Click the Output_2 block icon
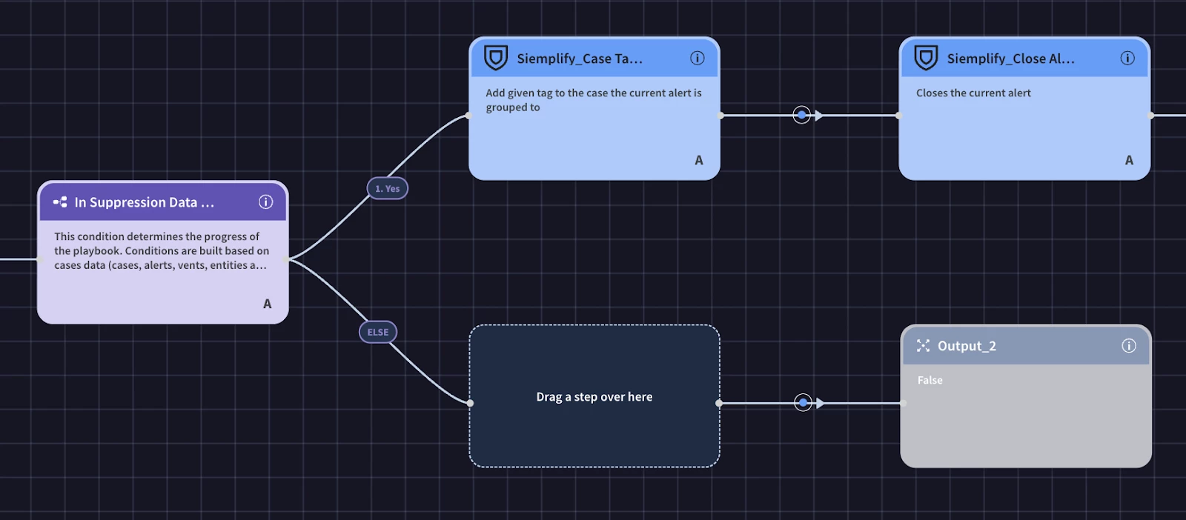1186x520 pixels. (923, 346)
